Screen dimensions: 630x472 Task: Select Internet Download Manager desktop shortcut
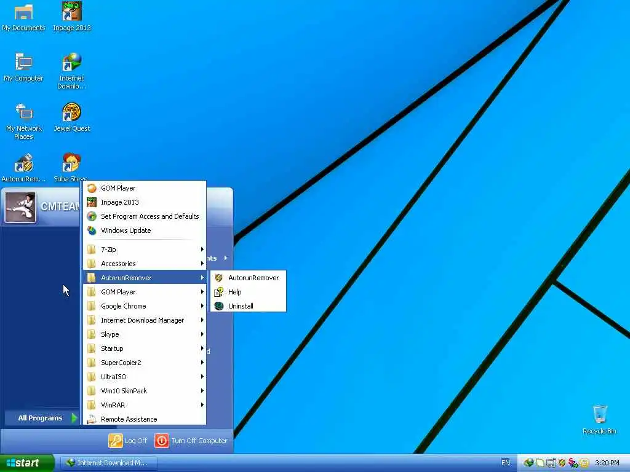click(71, 71)
